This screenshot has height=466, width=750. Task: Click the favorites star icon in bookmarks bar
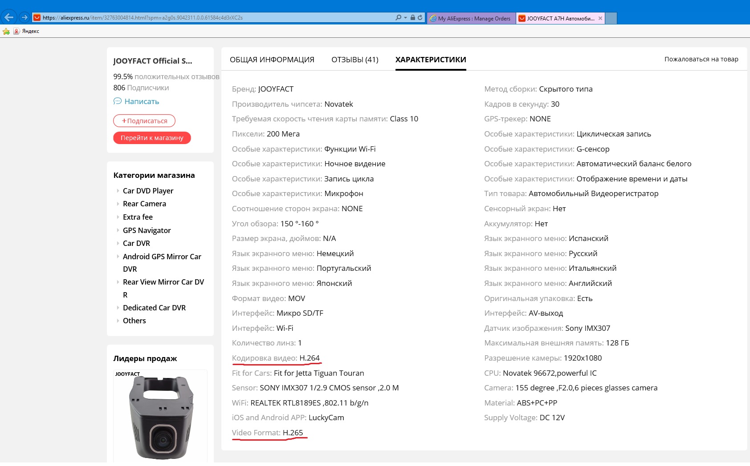tap(6, 31)
